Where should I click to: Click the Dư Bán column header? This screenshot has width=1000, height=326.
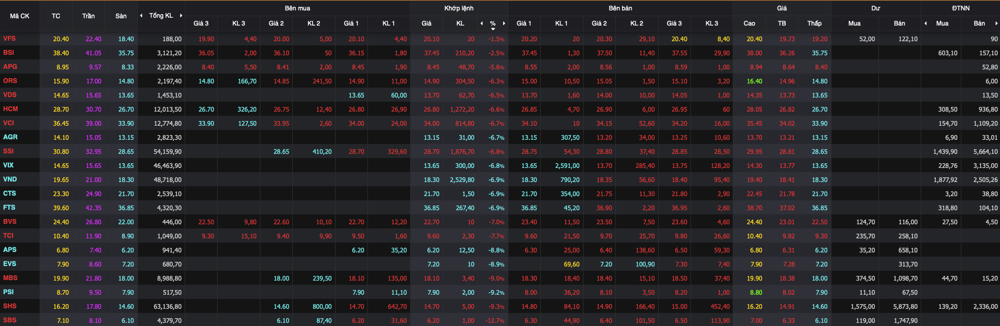click(x=899, y=23)
